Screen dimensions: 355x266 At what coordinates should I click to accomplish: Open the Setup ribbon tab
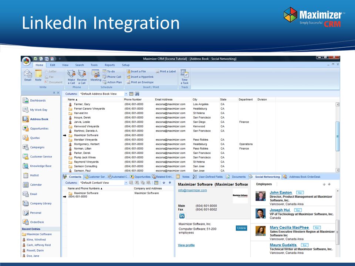click(126, 65)
